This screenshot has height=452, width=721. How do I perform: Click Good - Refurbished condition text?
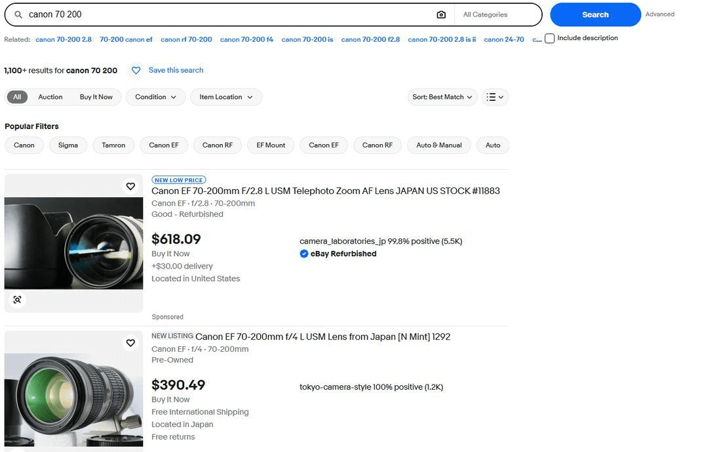(187, 214)
